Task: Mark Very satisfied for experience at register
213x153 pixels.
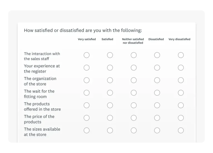Action: tap(86, 68)
